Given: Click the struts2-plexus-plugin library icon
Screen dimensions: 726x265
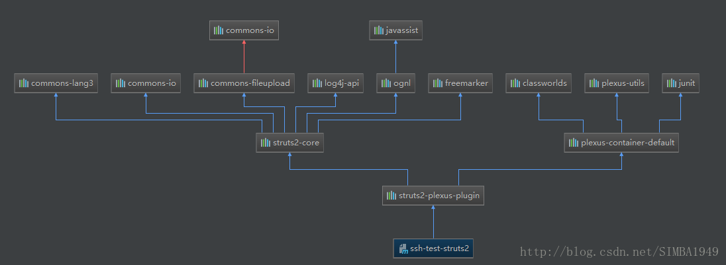Looking at the screenshot, I should [391, 196].
